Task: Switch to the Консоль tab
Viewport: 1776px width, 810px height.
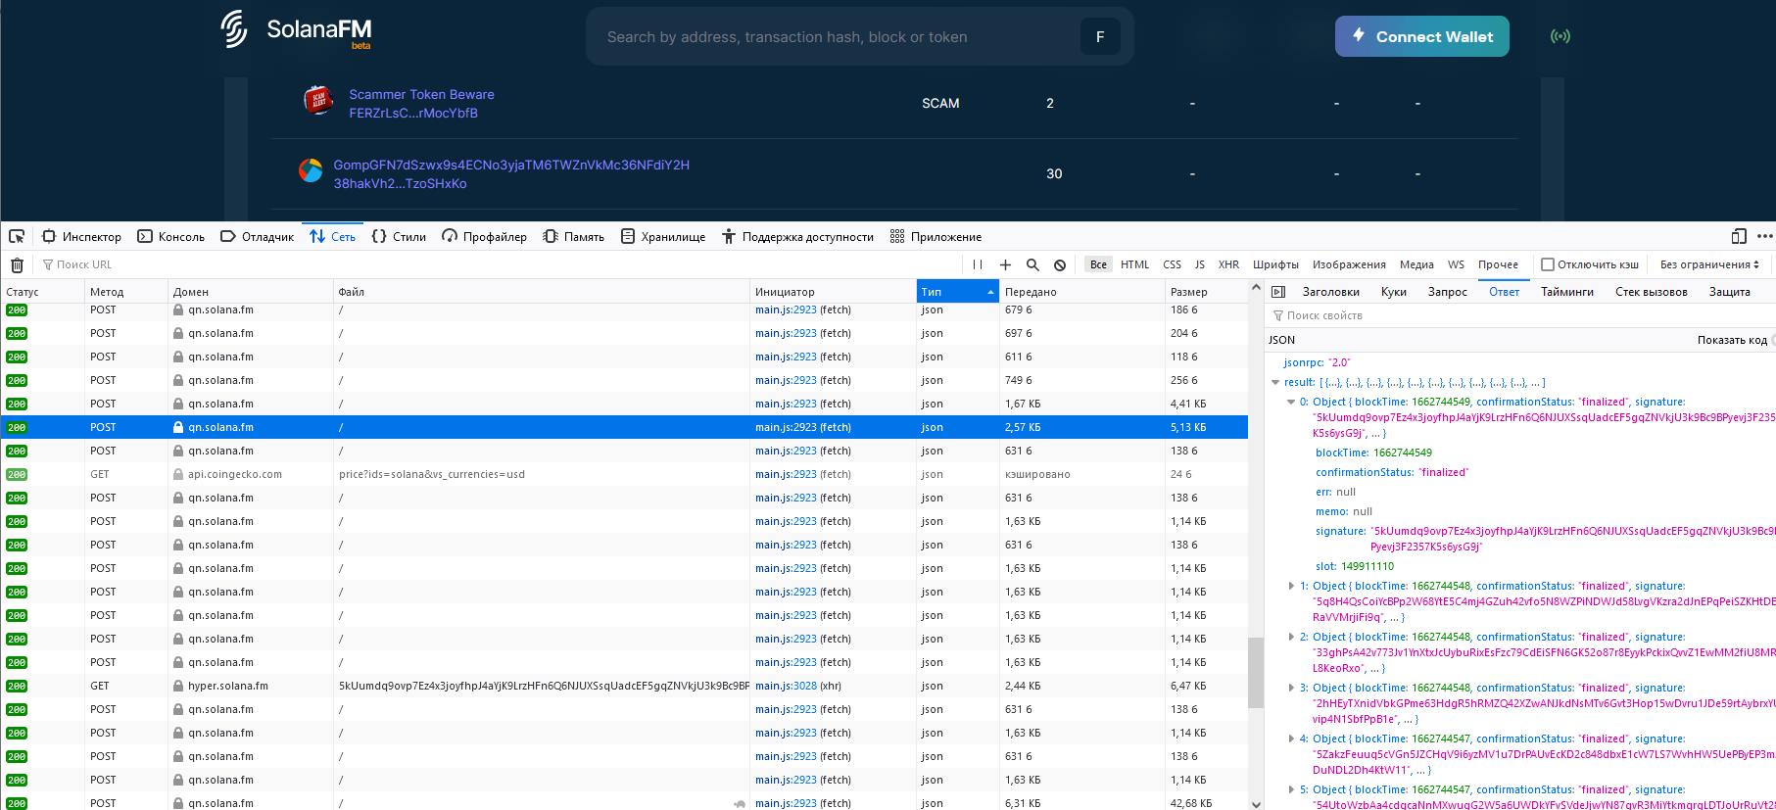Action: [171, 237]
